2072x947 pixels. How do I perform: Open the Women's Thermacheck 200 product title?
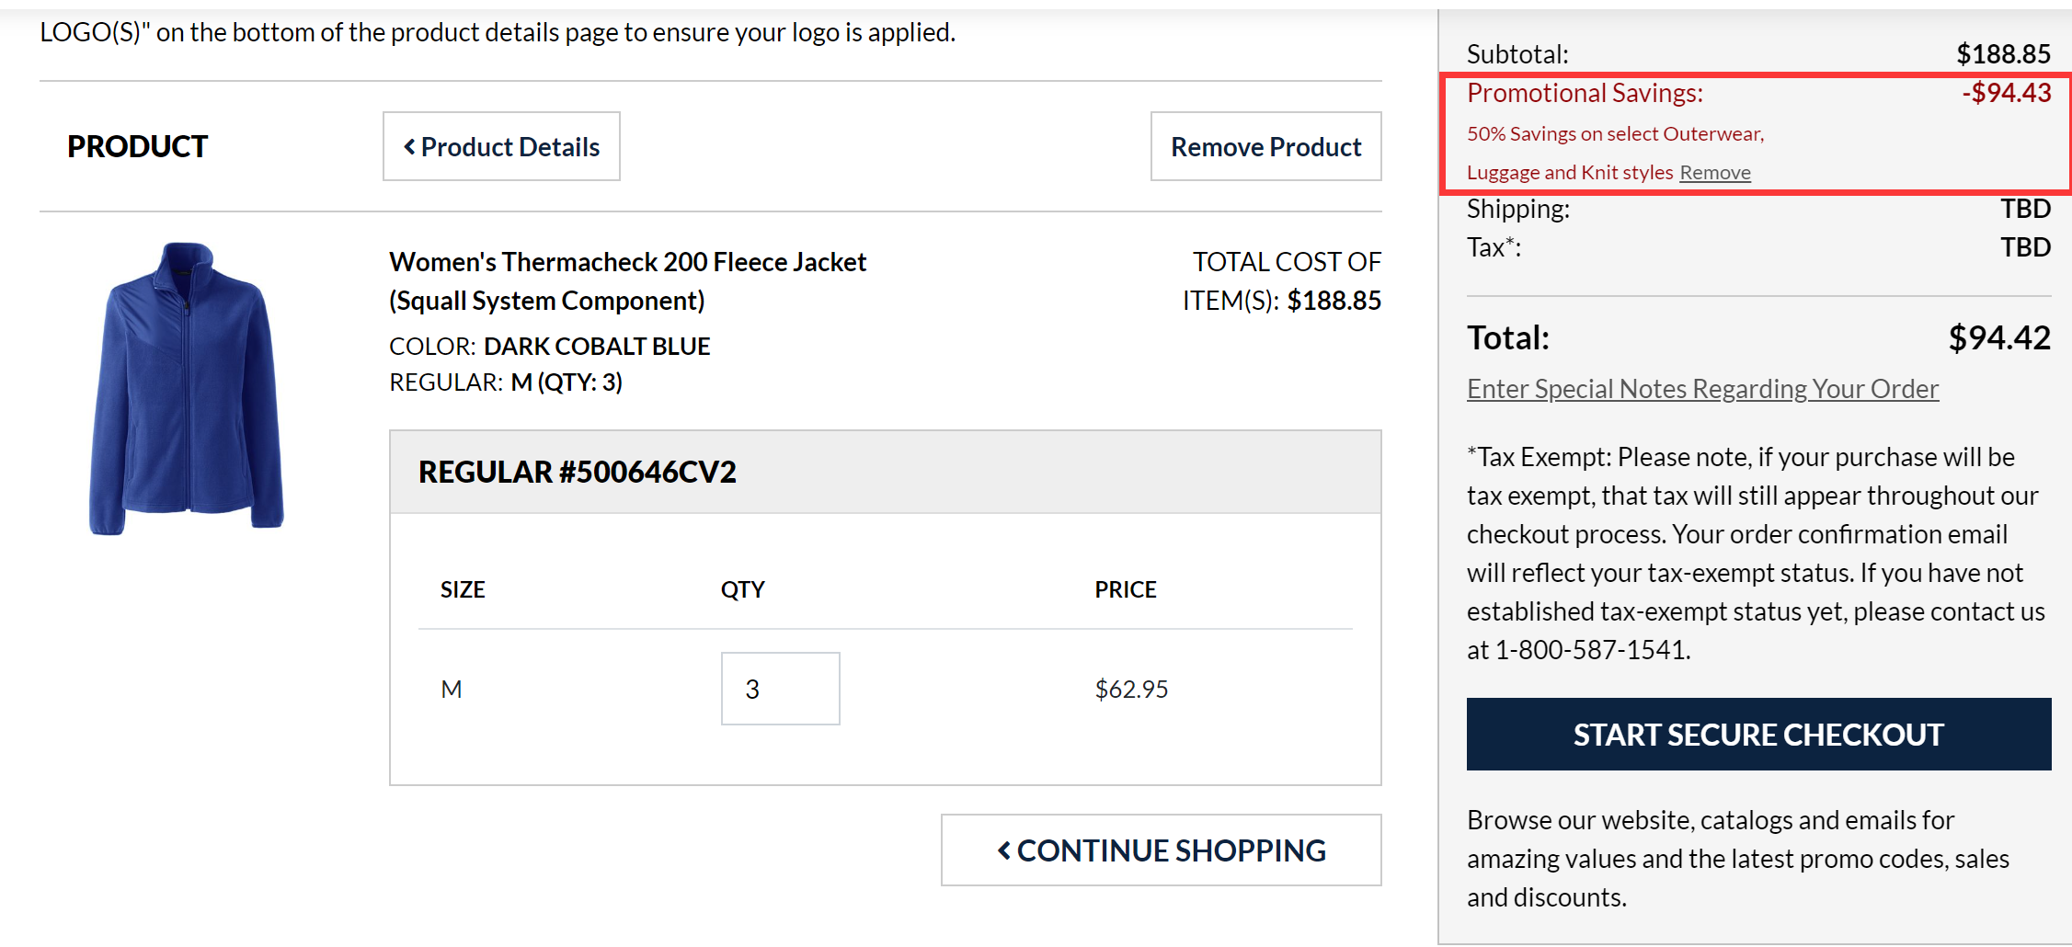pos(627,262)
